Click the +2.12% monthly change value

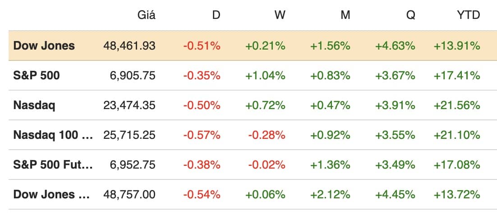click(x=330, y=194)
